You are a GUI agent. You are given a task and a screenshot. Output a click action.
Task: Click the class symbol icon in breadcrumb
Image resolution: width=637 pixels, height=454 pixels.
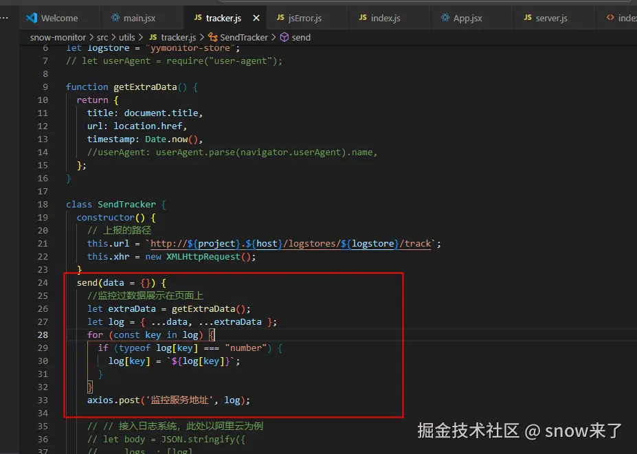point(213,37)
